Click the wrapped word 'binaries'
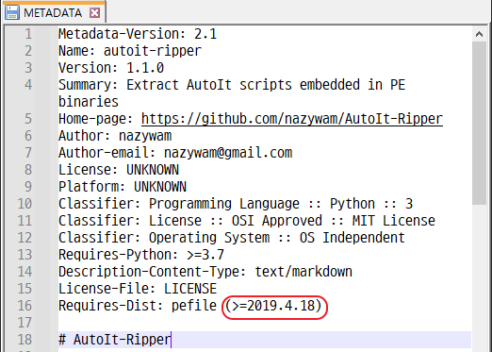 pyautogui.click(x=89, y=102)
